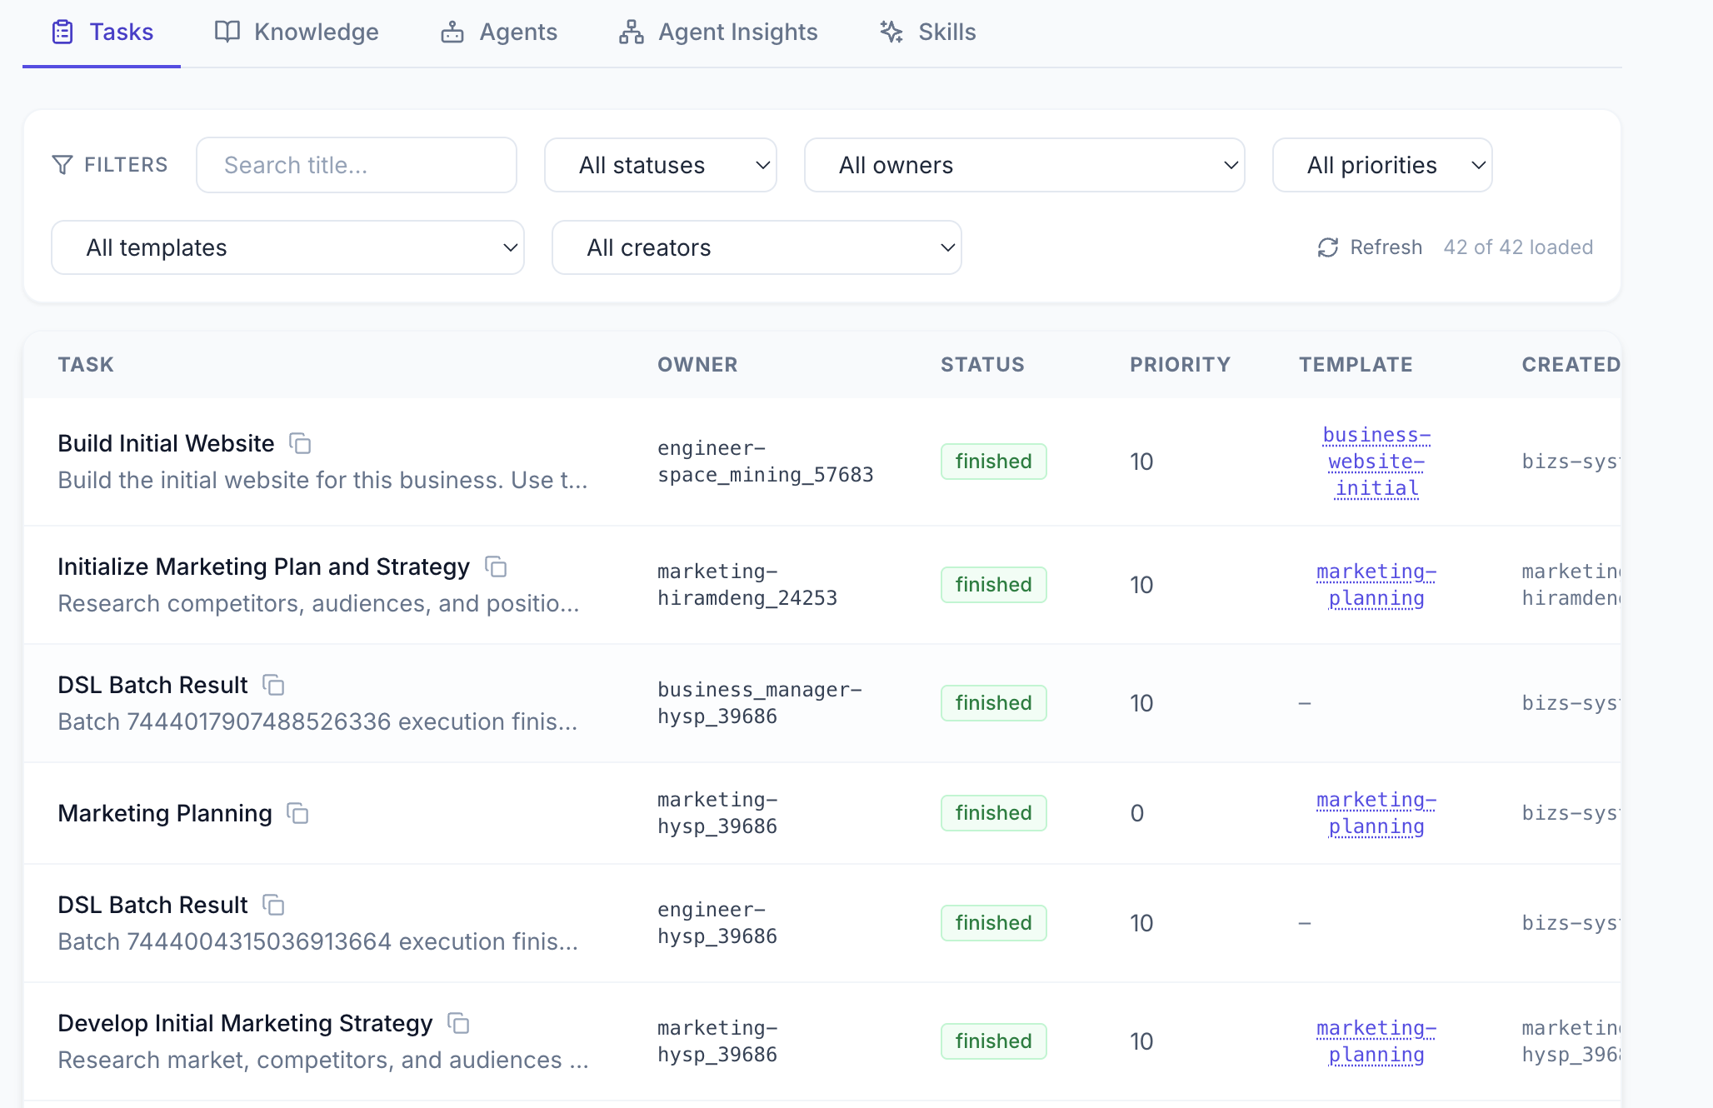Expand the All creators dropdown

[x=756, y=247]
